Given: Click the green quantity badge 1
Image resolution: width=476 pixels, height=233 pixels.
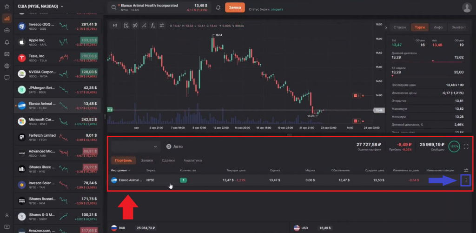Looking at the screenshot, I should pos(183,180).
